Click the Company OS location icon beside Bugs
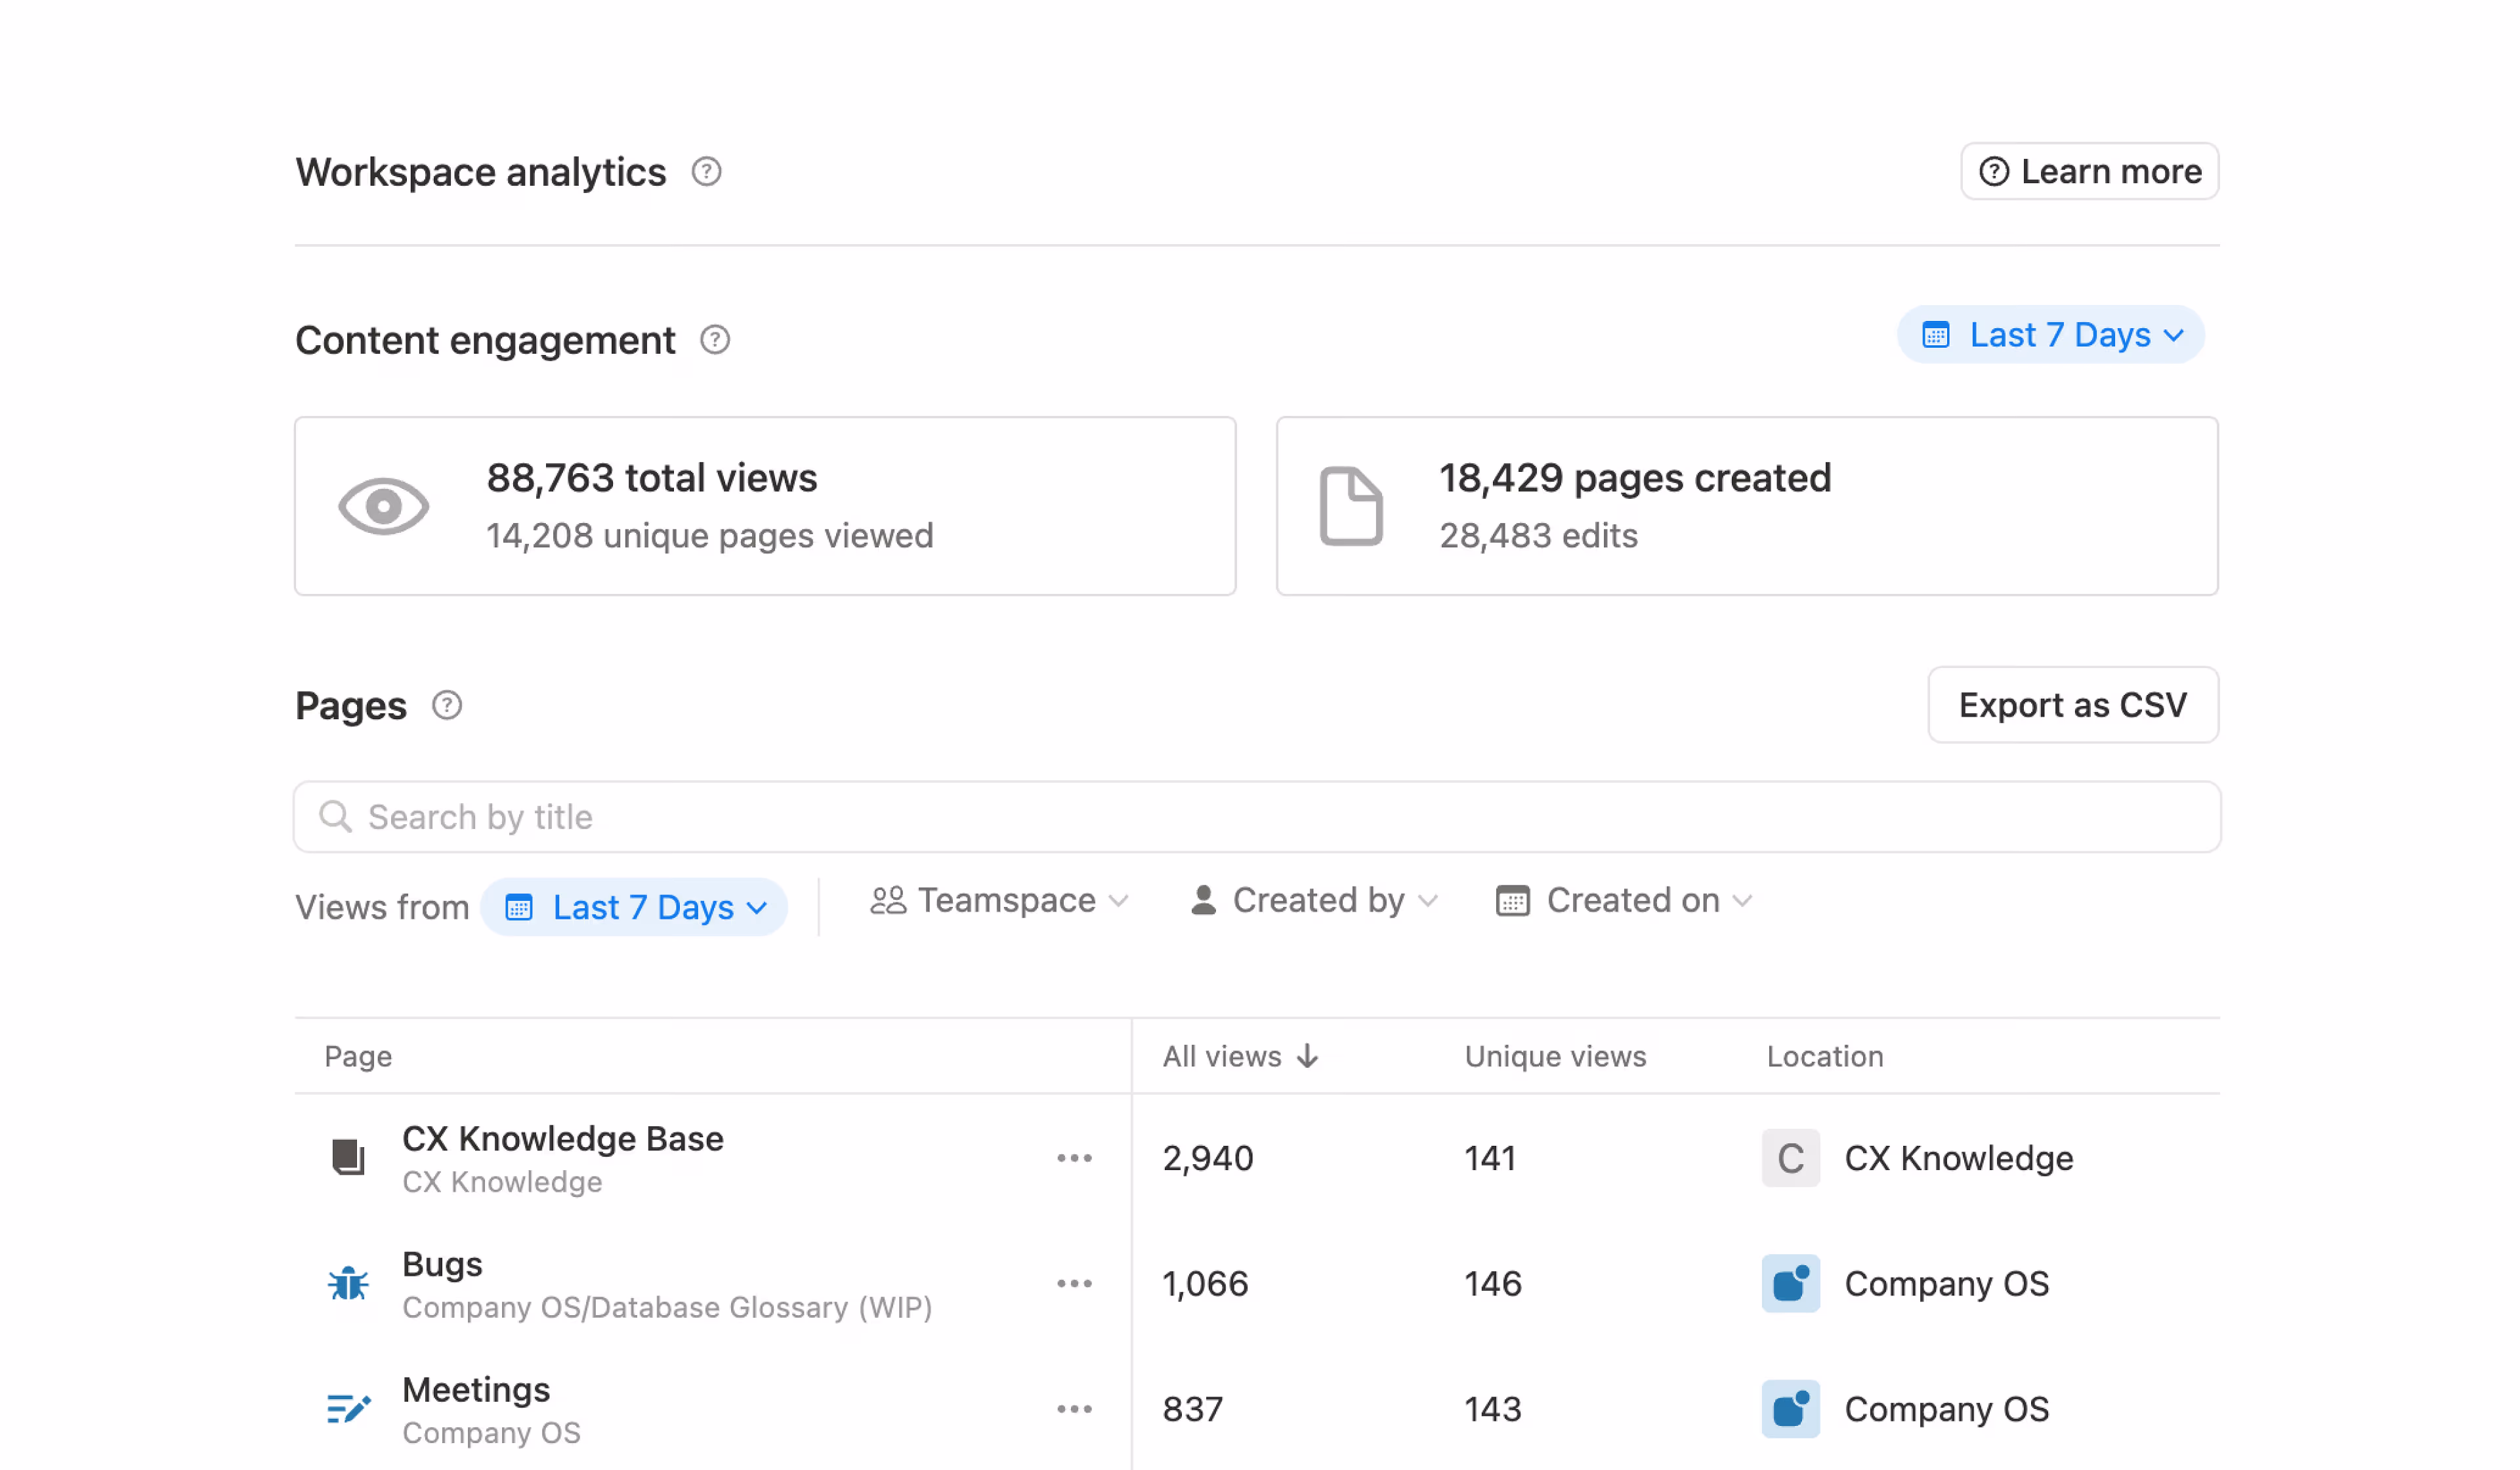Screen dimensions: 2520x1470 tap(1790, 1284)
